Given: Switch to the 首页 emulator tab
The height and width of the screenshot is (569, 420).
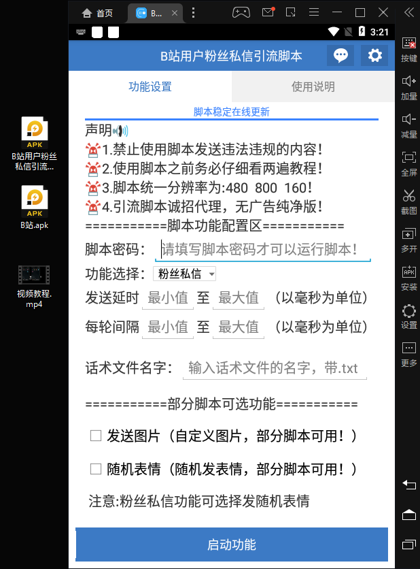Looking at the screenshot, I should coord(97,13).
